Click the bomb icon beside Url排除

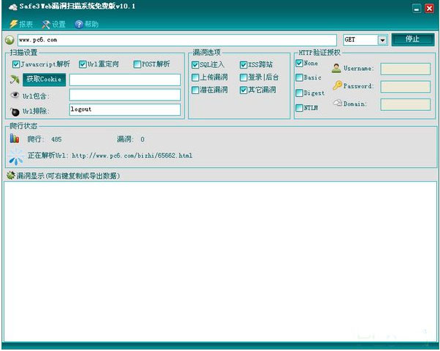point(15,111)
